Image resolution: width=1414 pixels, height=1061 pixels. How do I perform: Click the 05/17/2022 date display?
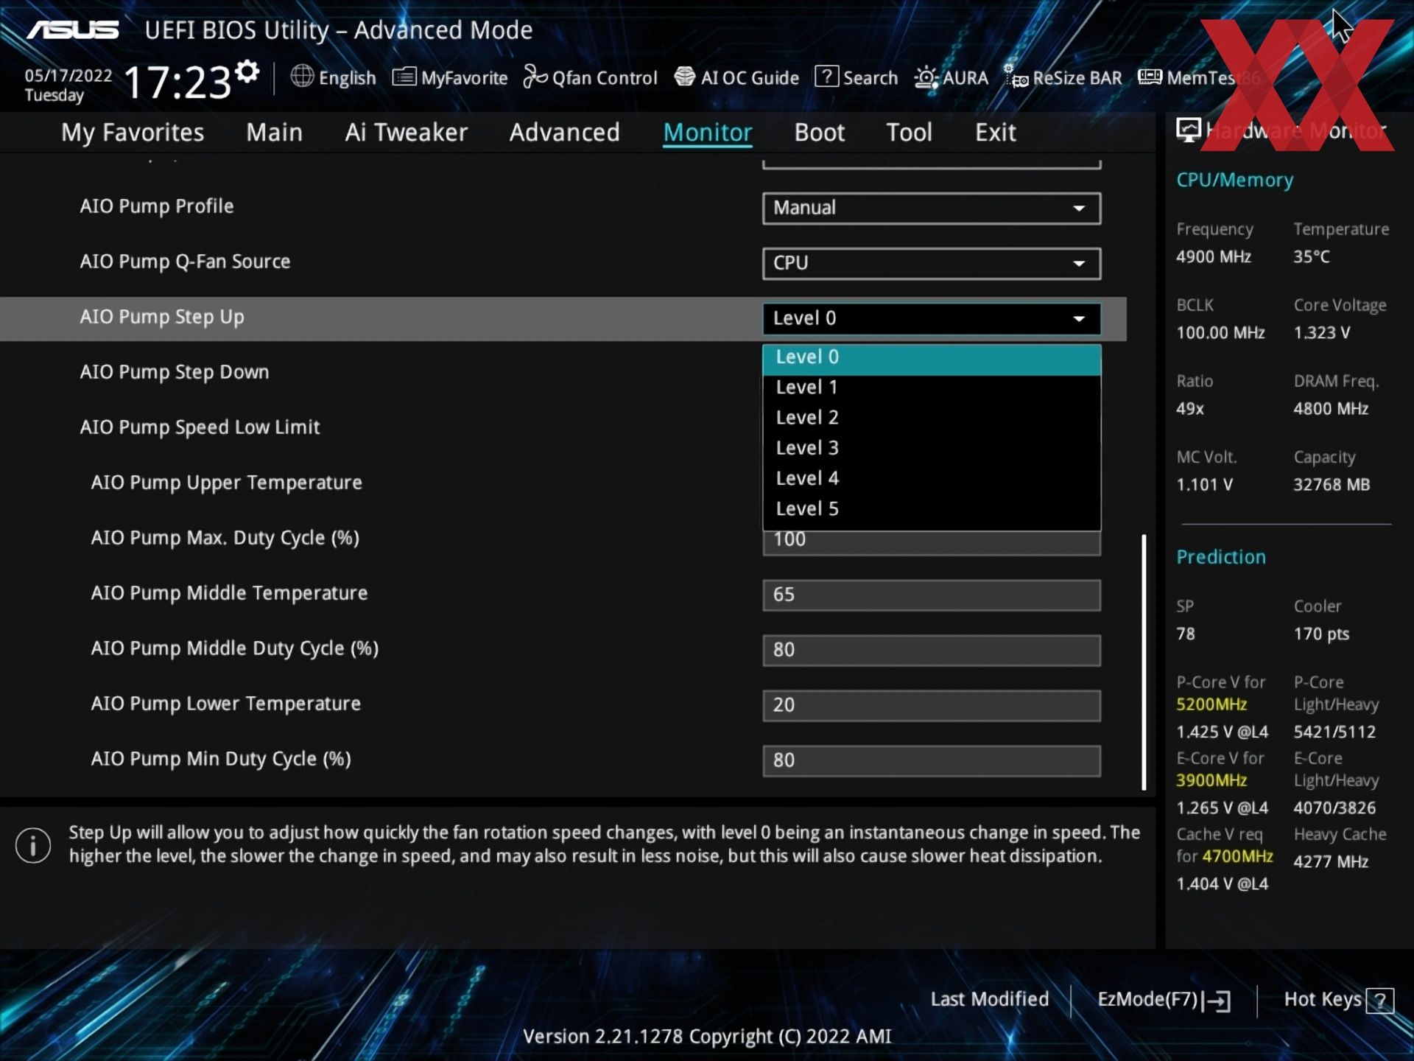[68, 76]
